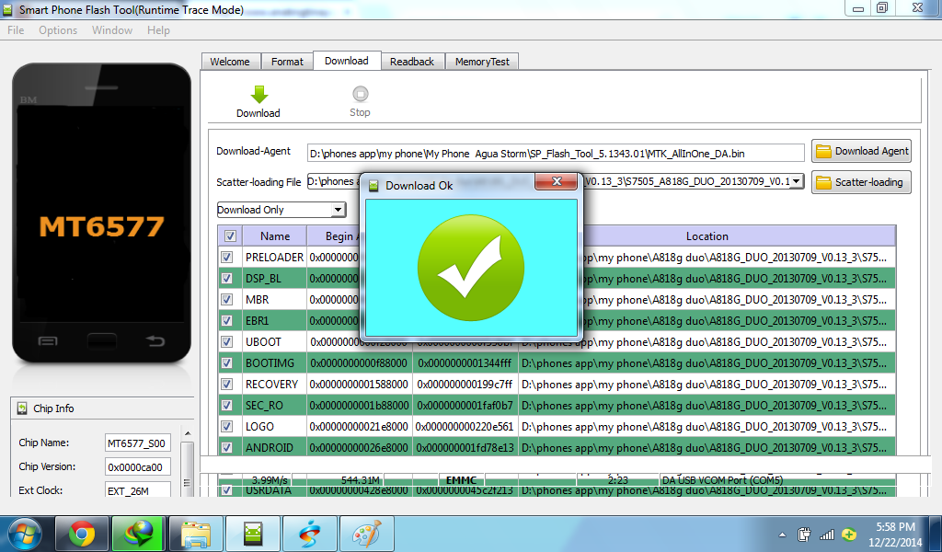
Task: Open the Scatter-loading File path dropdown
Action: [x=795, y=182]
